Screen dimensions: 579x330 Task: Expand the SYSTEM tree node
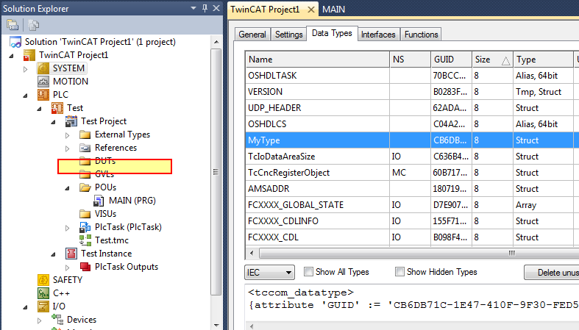pos(26,69)
